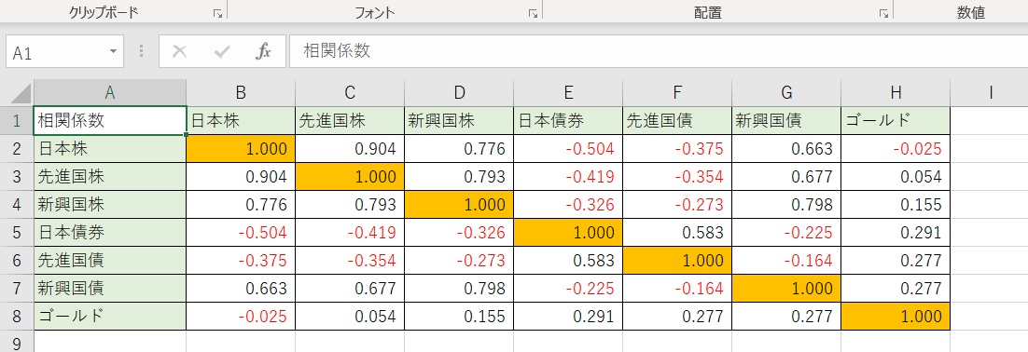
Task: Click cell H3 with value 0.054
Action: 896,177
